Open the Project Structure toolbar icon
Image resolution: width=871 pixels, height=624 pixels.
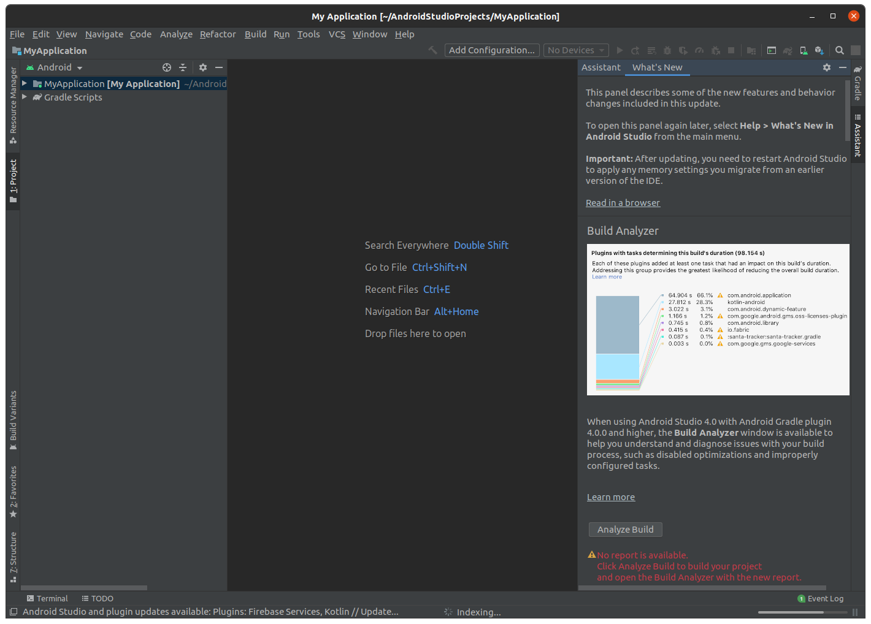(751, 50)
